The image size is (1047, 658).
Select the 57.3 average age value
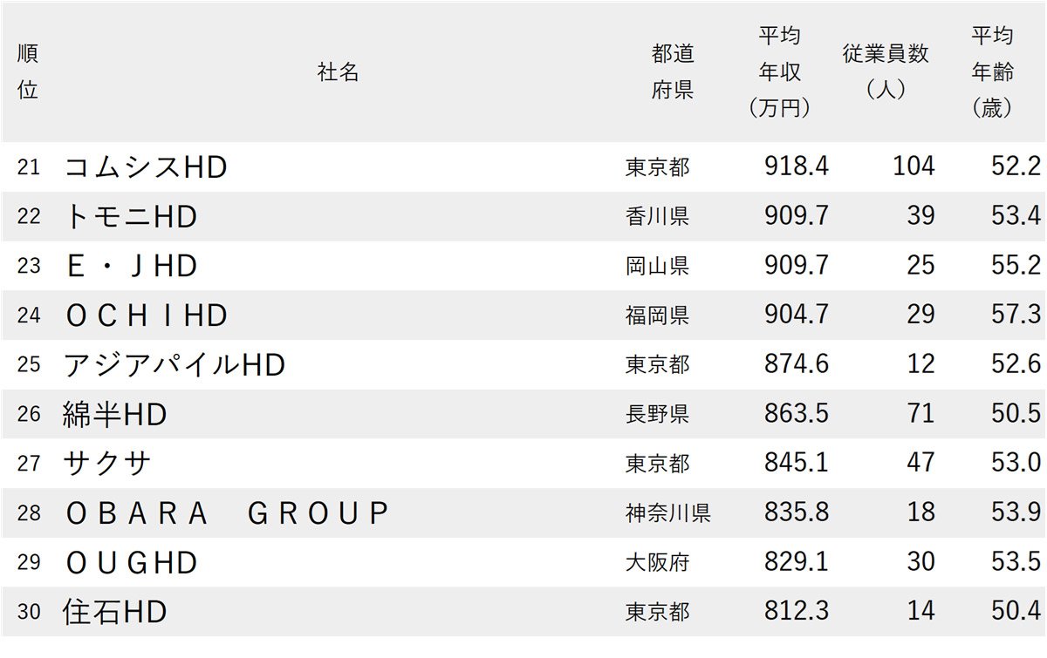coord(1016,315)
